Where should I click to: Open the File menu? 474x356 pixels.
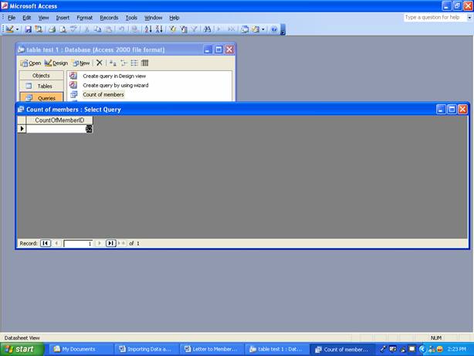pos(12,18)
